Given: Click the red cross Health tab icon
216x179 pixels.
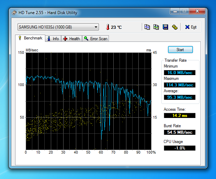Looking at the screenshot, I should click(x=65, y=39).
